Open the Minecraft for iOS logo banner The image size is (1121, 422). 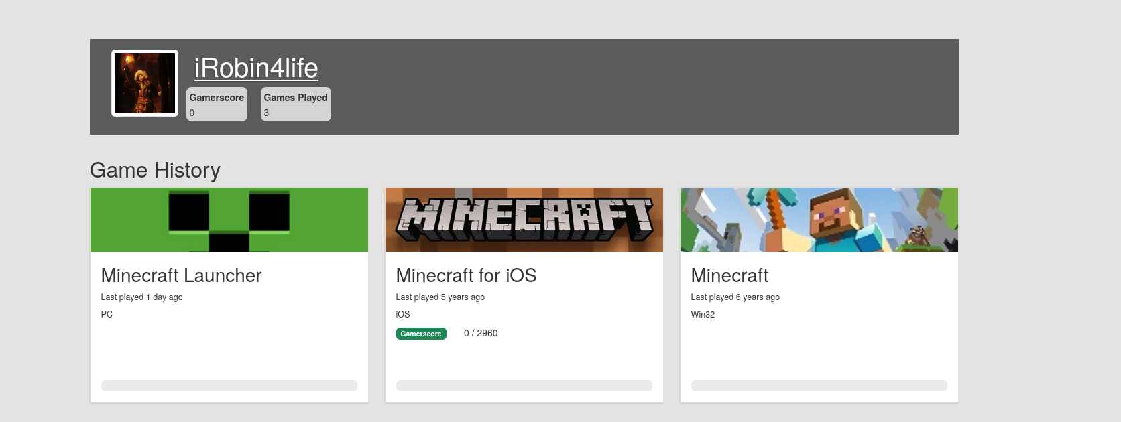524,220
